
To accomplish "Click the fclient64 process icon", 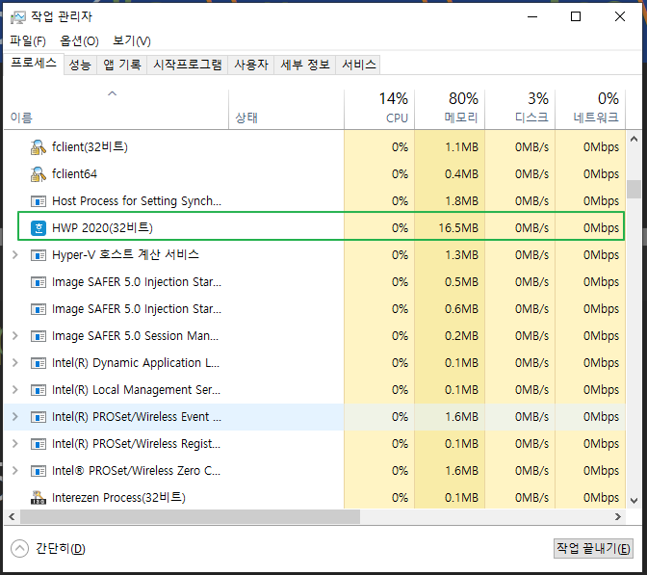I will click(x=38, y=174).
